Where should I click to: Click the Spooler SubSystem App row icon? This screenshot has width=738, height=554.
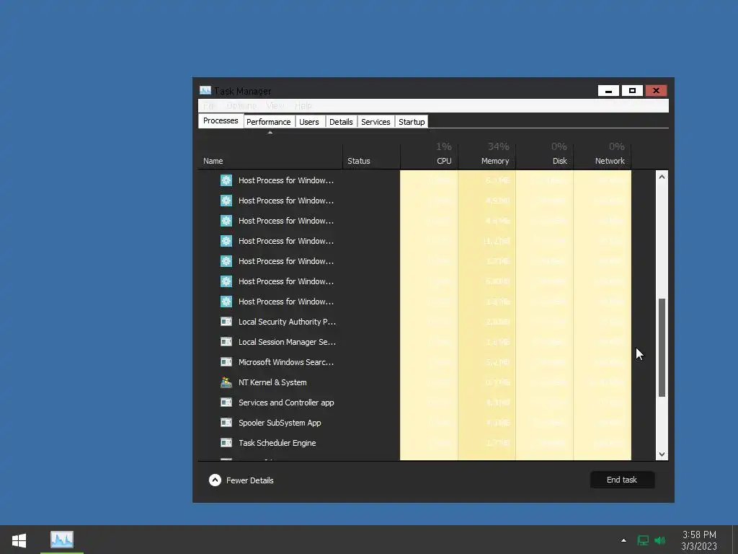(226, 423)
